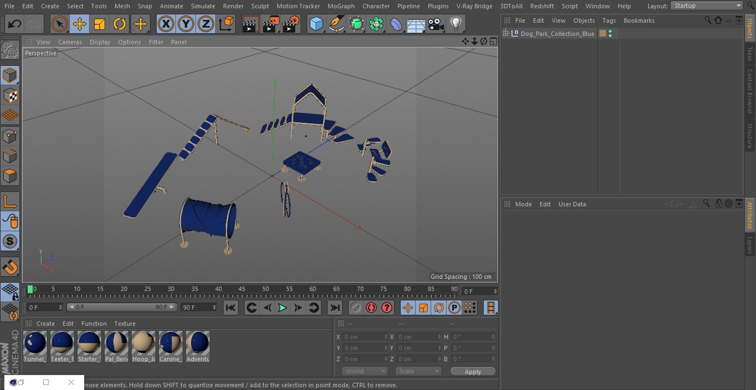Switch the coordinate system icon
Screen dimensions: 756x390
(x=226, y=24)
